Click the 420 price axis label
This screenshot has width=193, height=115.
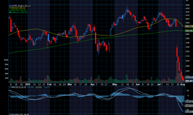187,12
